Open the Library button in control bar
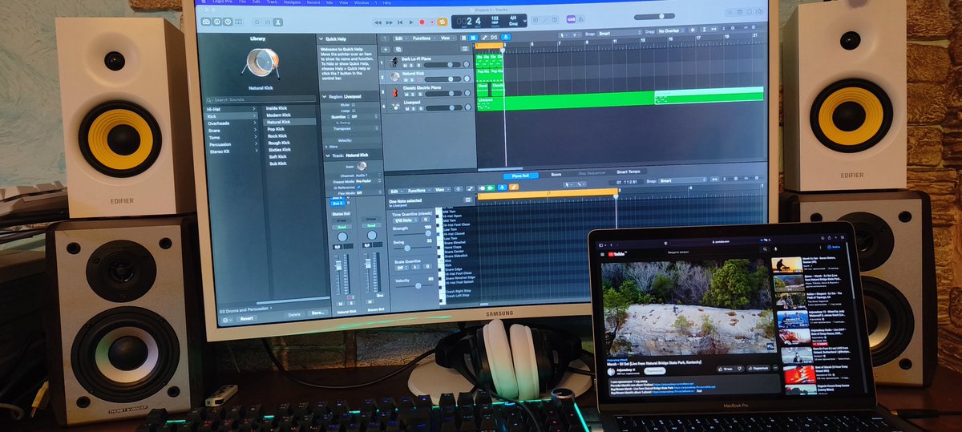962x432 pixels. (x=206, y=22)
